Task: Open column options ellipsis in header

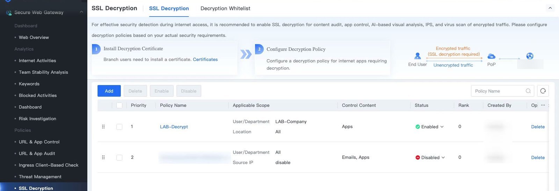Action: 543,105
